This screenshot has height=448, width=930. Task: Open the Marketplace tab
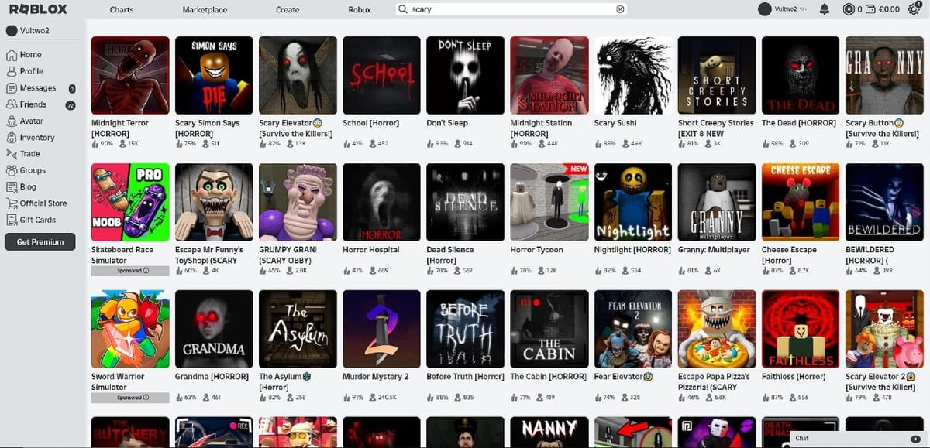click(205, 9)
